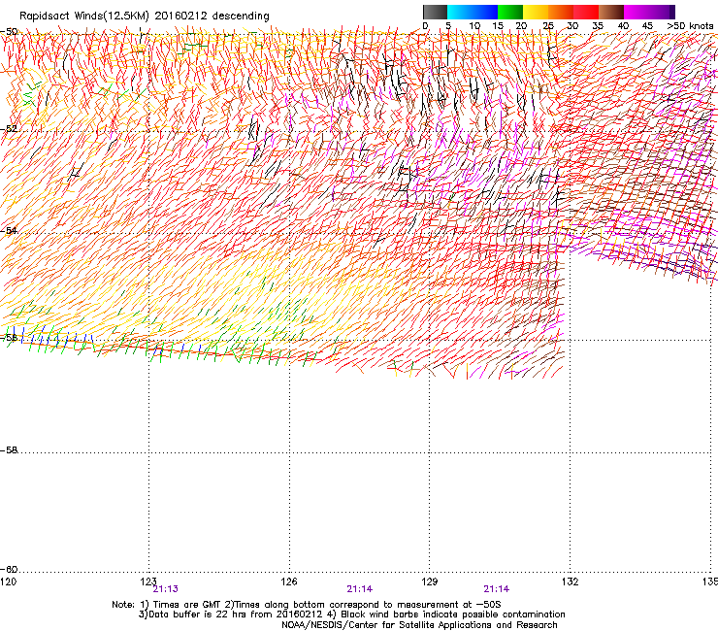Click the '-50' latitude label
The width and height of the screenshot is (718, 631).
pos(9,32)
